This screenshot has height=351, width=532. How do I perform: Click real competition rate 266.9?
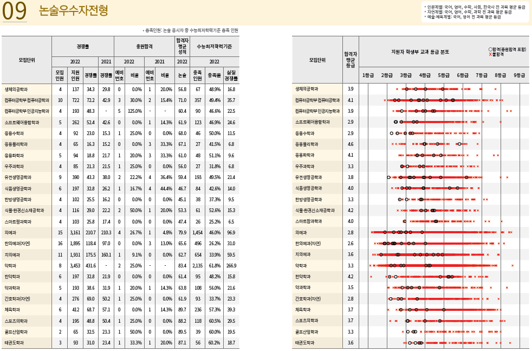231,266
